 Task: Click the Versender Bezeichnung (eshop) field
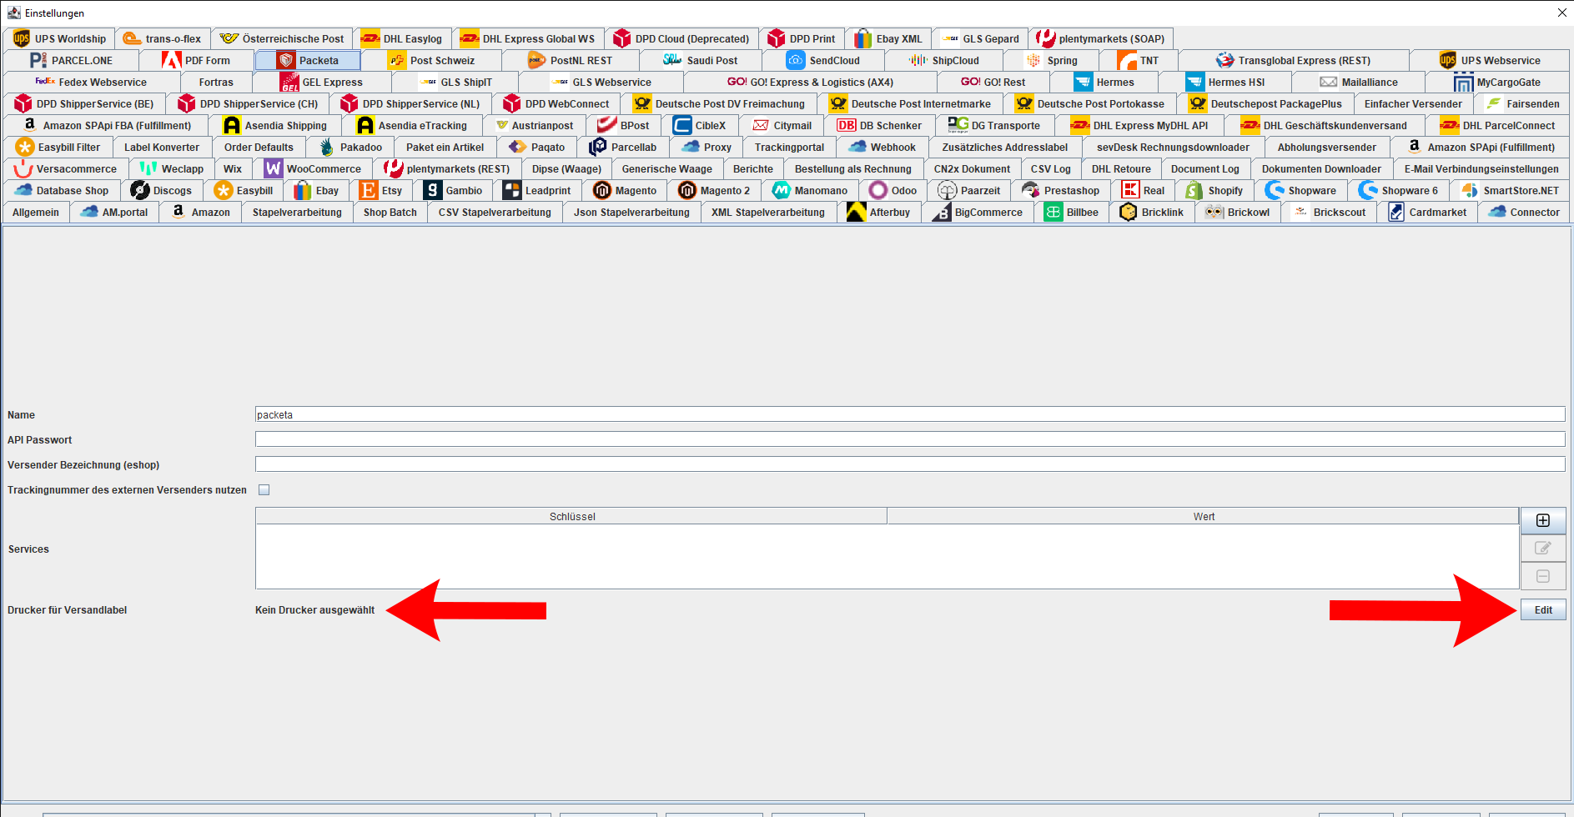click(910, 464)
